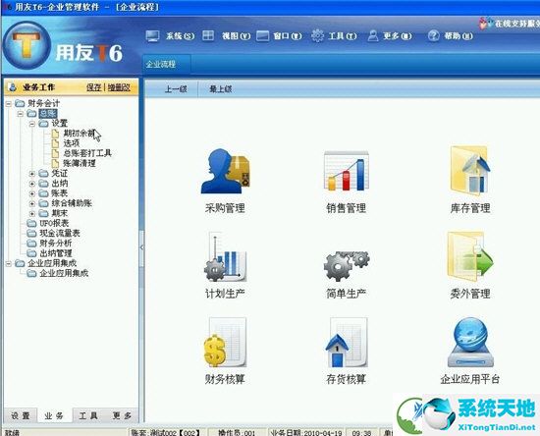Open the 存货核算 module icon
The height and width of the screenshot is (436, 540).
[347, 343]
